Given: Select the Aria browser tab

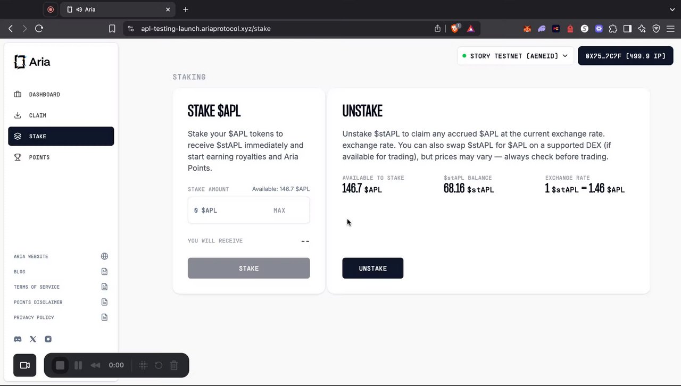Looking at the screenshot, I should pos(118,10).
